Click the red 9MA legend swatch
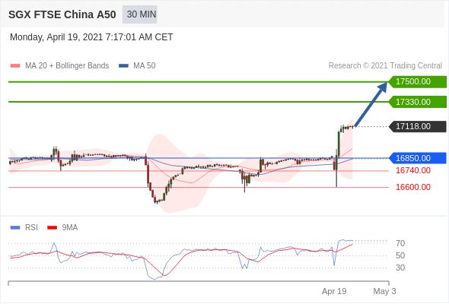This screenshot has width=449, height=304. point(52,228)
